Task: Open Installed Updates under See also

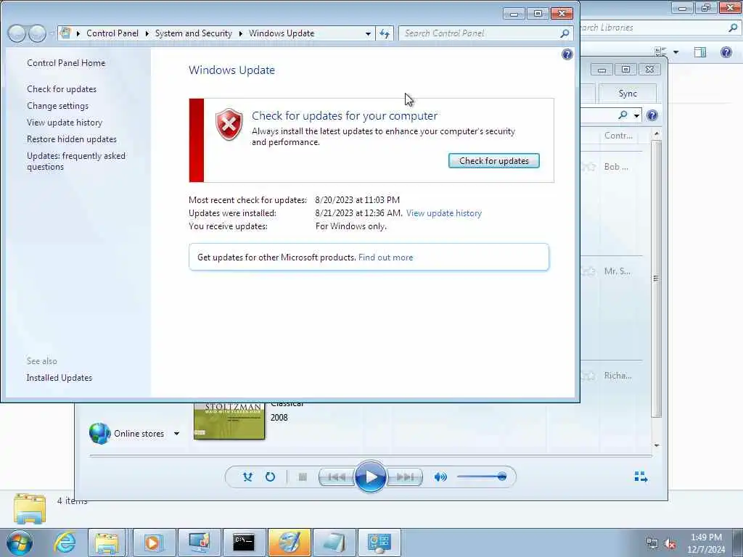Action: (59, 377)
